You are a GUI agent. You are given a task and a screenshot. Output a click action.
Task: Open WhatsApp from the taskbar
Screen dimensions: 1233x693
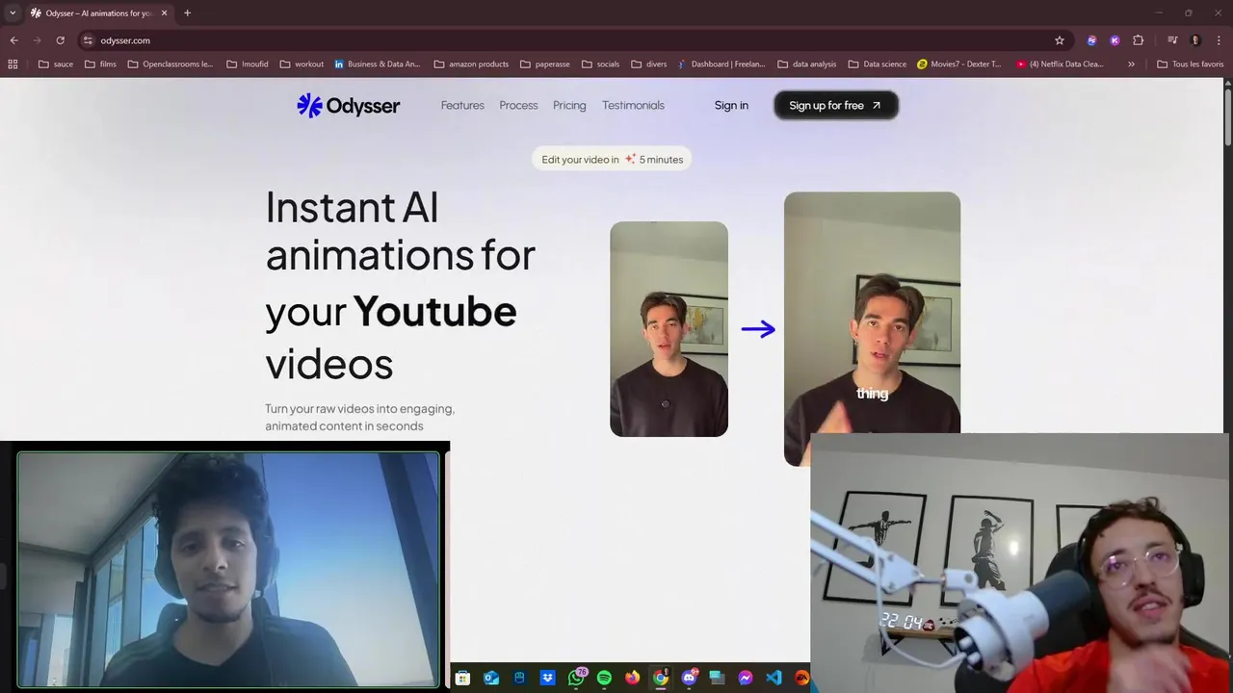576,678
